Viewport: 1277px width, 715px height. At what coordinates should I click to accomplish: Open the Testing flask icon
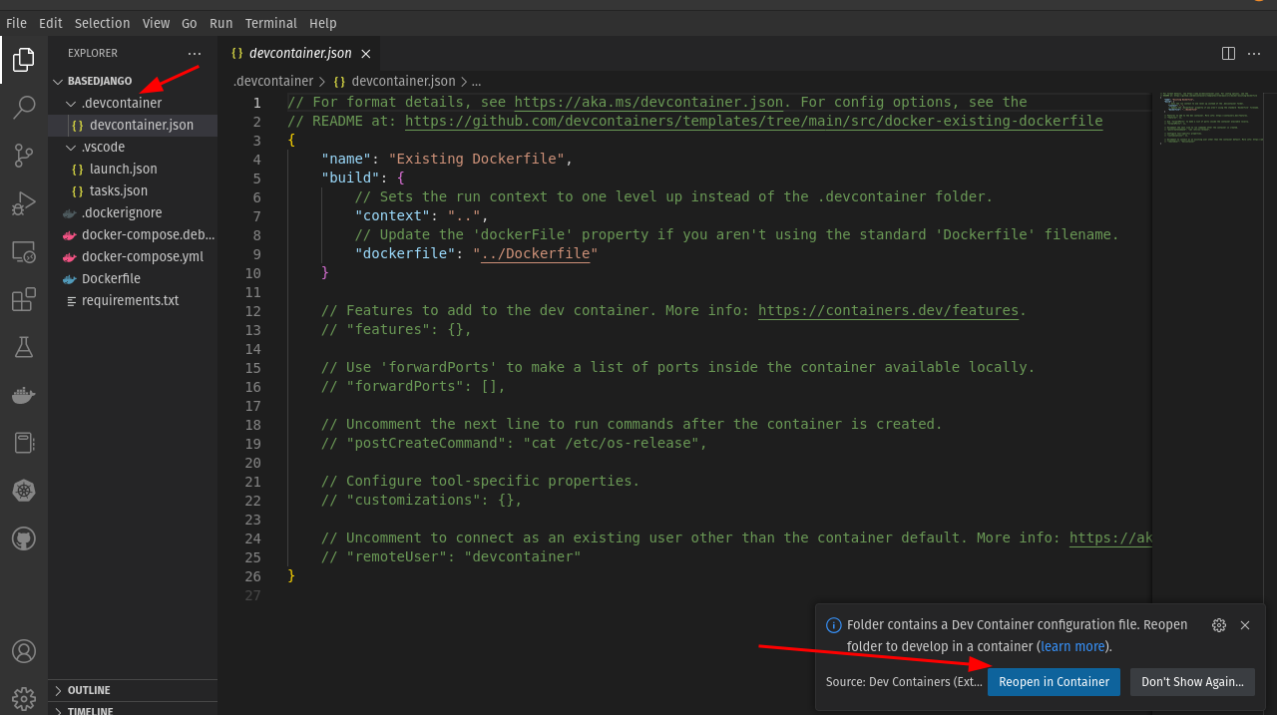point(24,347)
